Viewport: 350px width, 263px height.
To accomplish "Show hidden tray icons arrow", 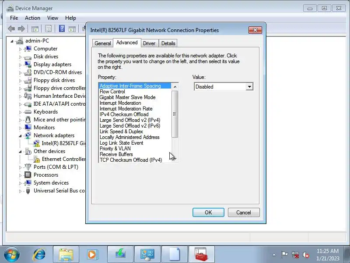I will 274,255.
